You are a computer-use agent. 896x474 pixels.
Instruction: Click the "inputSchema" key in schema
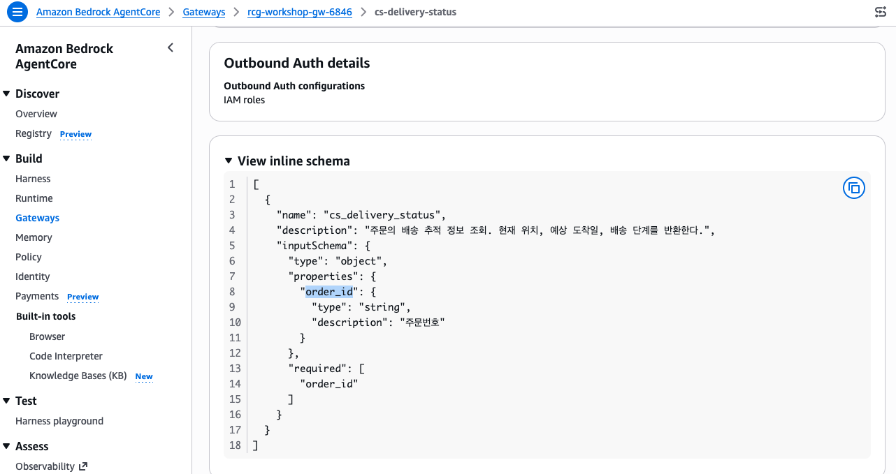[315, 246]
